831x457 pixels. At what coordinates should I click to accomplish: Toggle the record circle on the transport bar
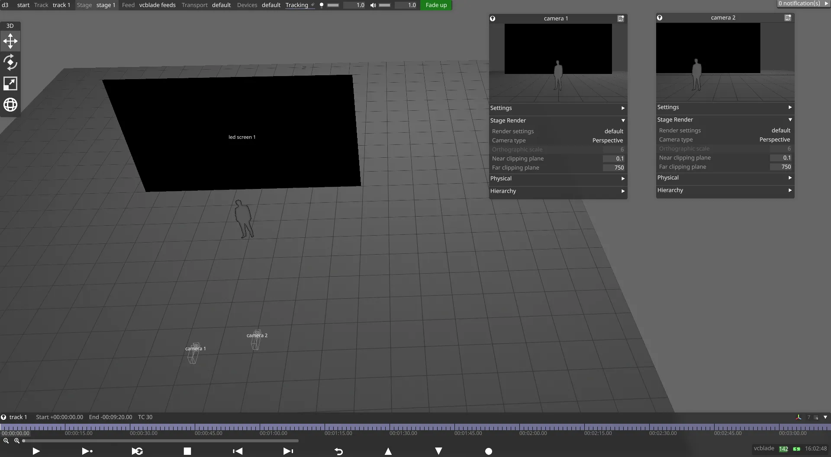(x=488, y=451)
